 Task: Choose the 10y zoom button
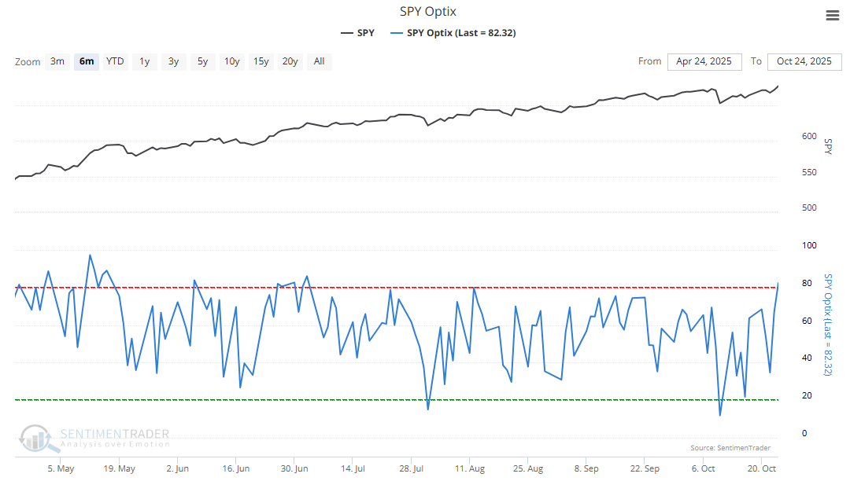[232, 61]
